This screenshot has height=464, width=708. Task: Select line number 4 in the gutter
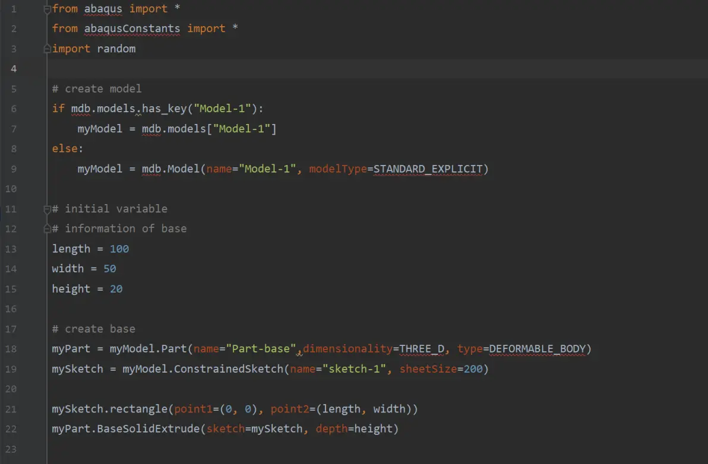(x=14, y=69)
